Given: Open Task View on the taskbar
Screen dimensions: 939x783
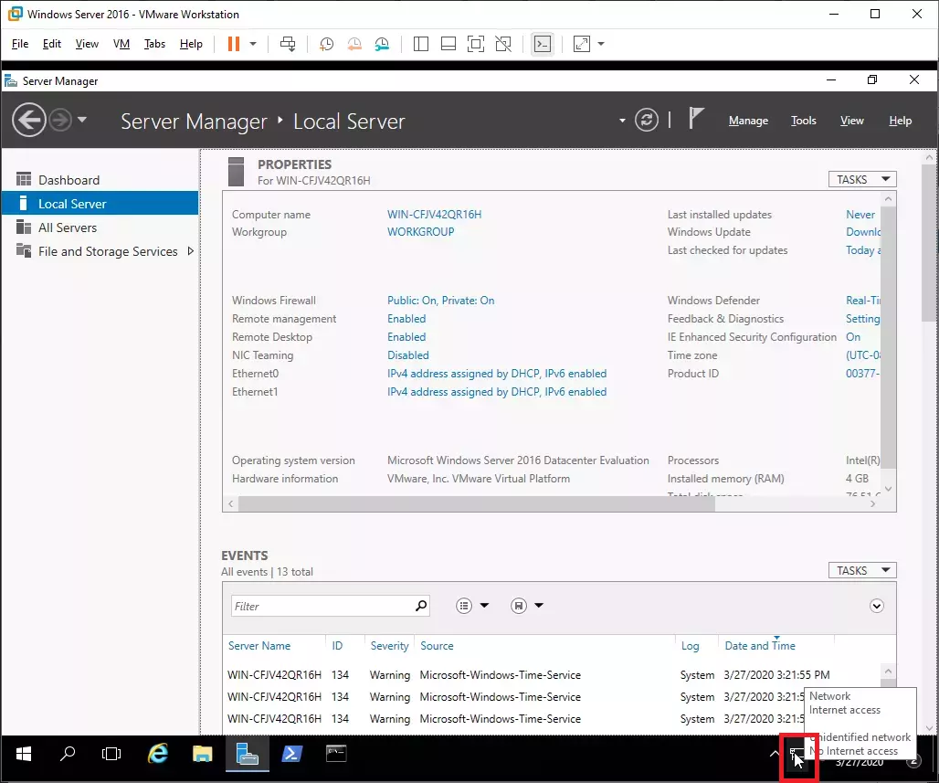Looking at the screenshot, I should (111, 754).
